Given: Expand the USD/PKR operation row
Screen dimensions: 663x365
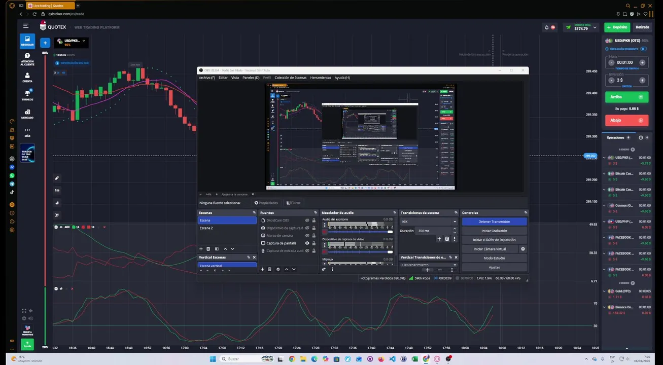Looking at the screenshot, I should click(605, 158).
